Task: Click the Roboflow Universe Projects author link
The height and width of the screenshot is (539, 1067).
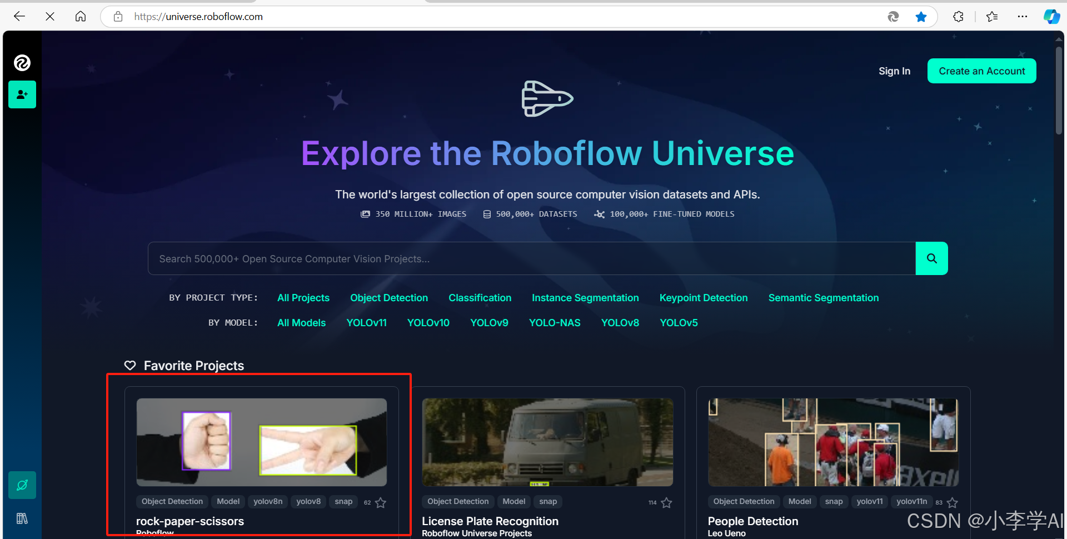Action: (x=477, y=533)
